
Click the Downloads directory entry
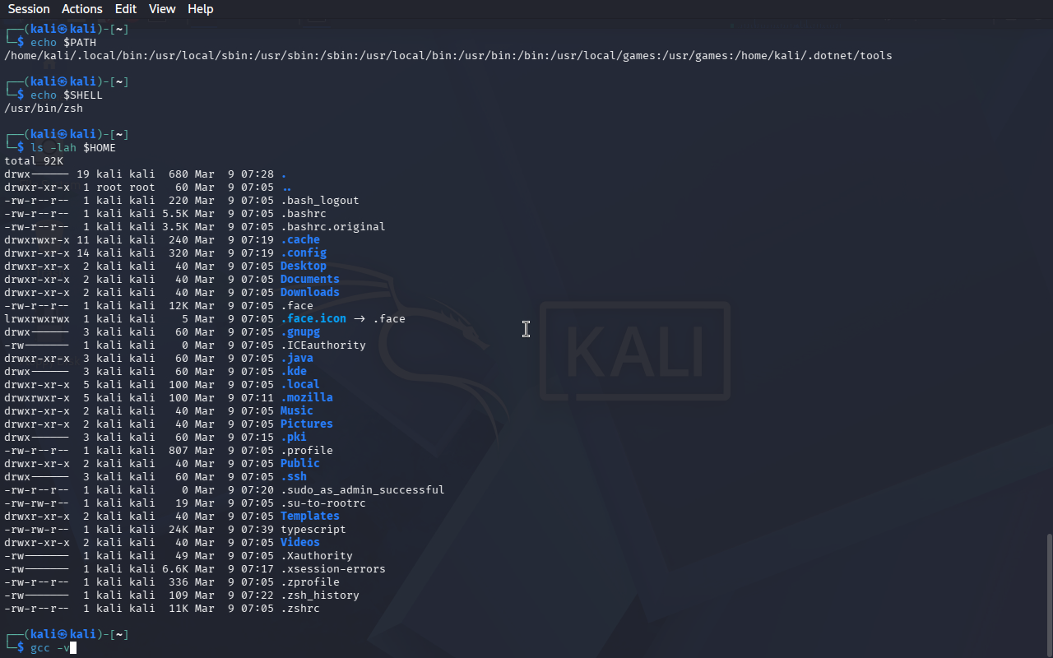[309, 293]
